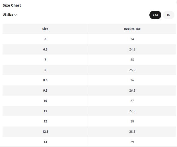Select the size 7 row
177x147 pixels.
pos(89,60)
